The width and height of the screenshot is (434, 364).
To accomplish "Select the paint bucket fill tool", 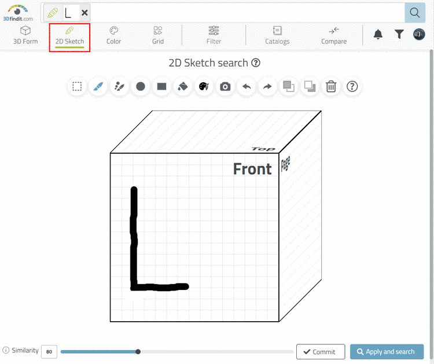I will click(x=183, y=87).
